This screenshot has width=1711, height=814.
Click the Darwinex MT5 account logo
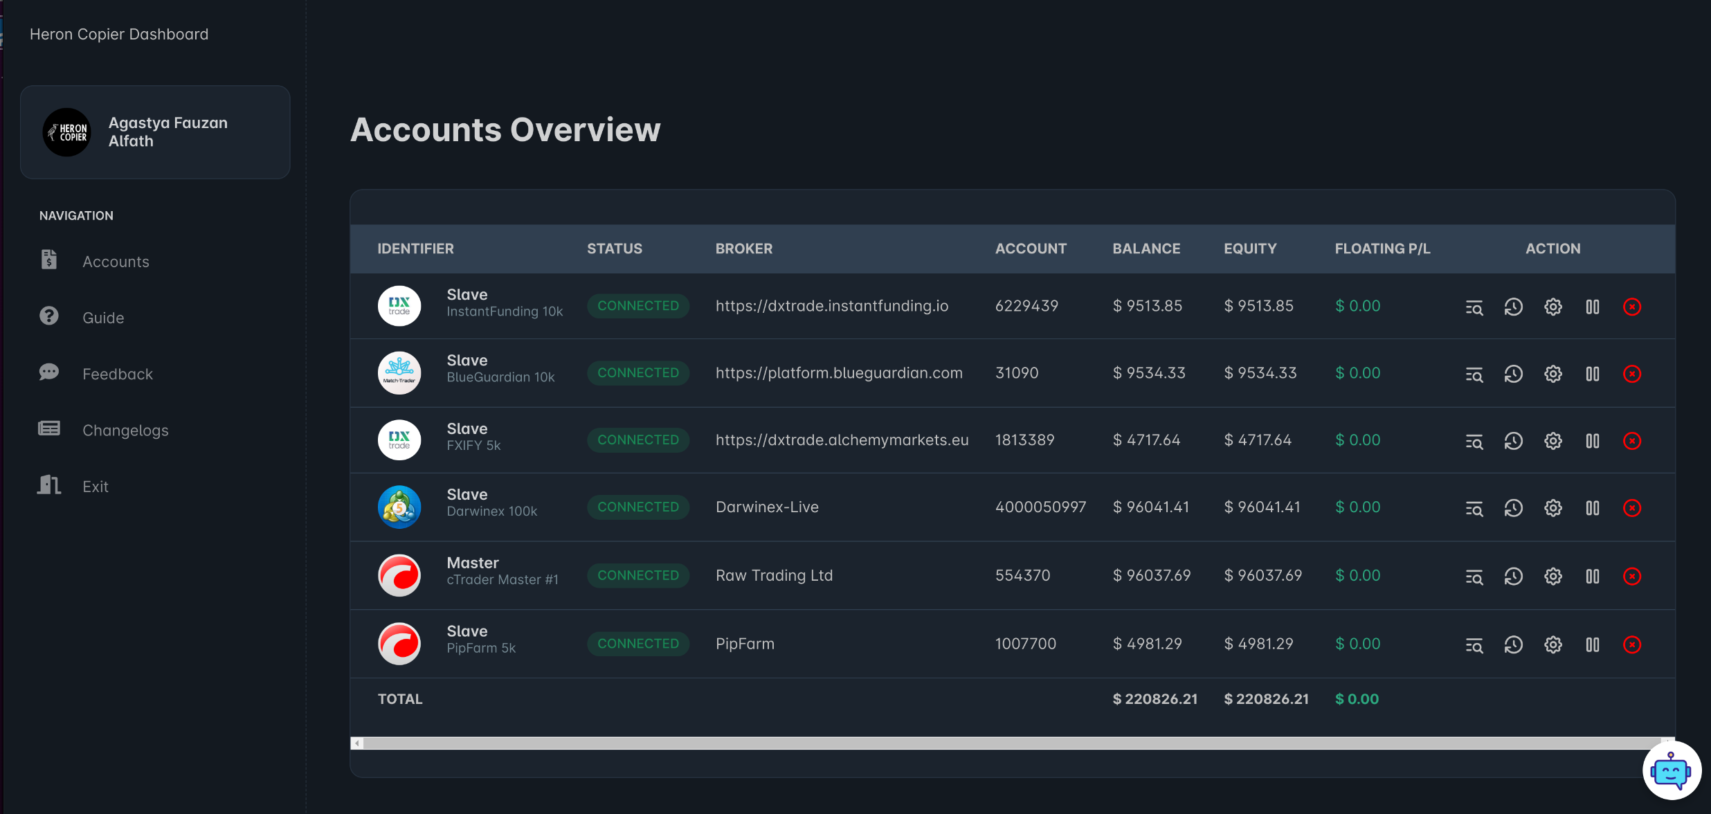399,507
